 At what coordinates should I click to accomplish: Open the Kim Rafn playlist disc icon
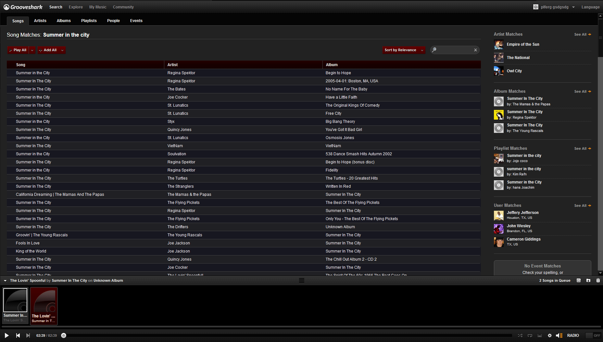[x=499, y=172]
